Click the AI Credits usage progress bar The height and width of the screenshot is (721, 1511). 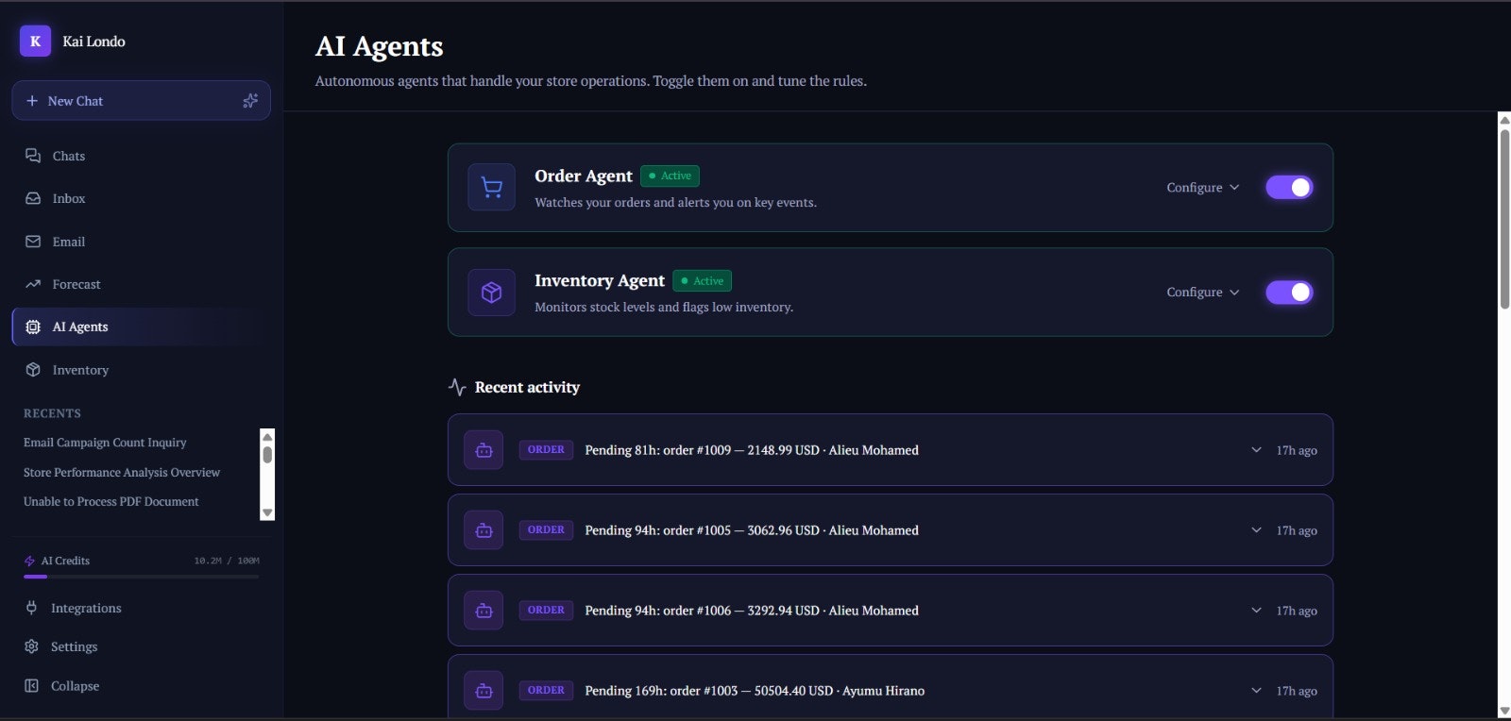point(141,576)
